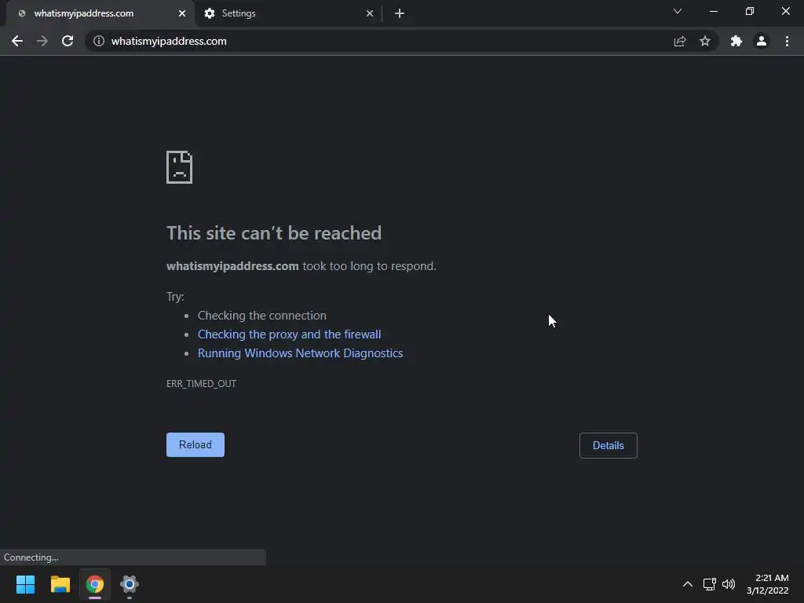Open Settings gear in the taskbar
Image resolution: width=804 pixels, height=603 pixels.
click(130, 584)
